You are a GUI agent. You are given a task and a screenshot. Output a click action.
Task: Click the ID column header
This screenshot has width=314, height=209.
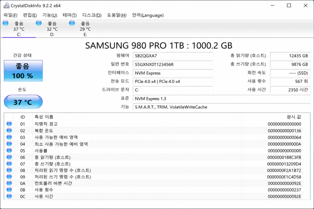click(x=23, y=117)
